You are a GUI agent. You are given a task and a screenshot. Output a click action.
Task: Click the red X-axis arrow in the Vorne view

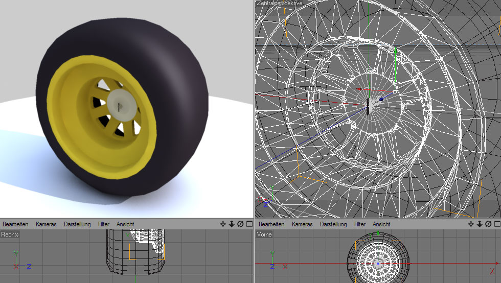tap(406, 264)
